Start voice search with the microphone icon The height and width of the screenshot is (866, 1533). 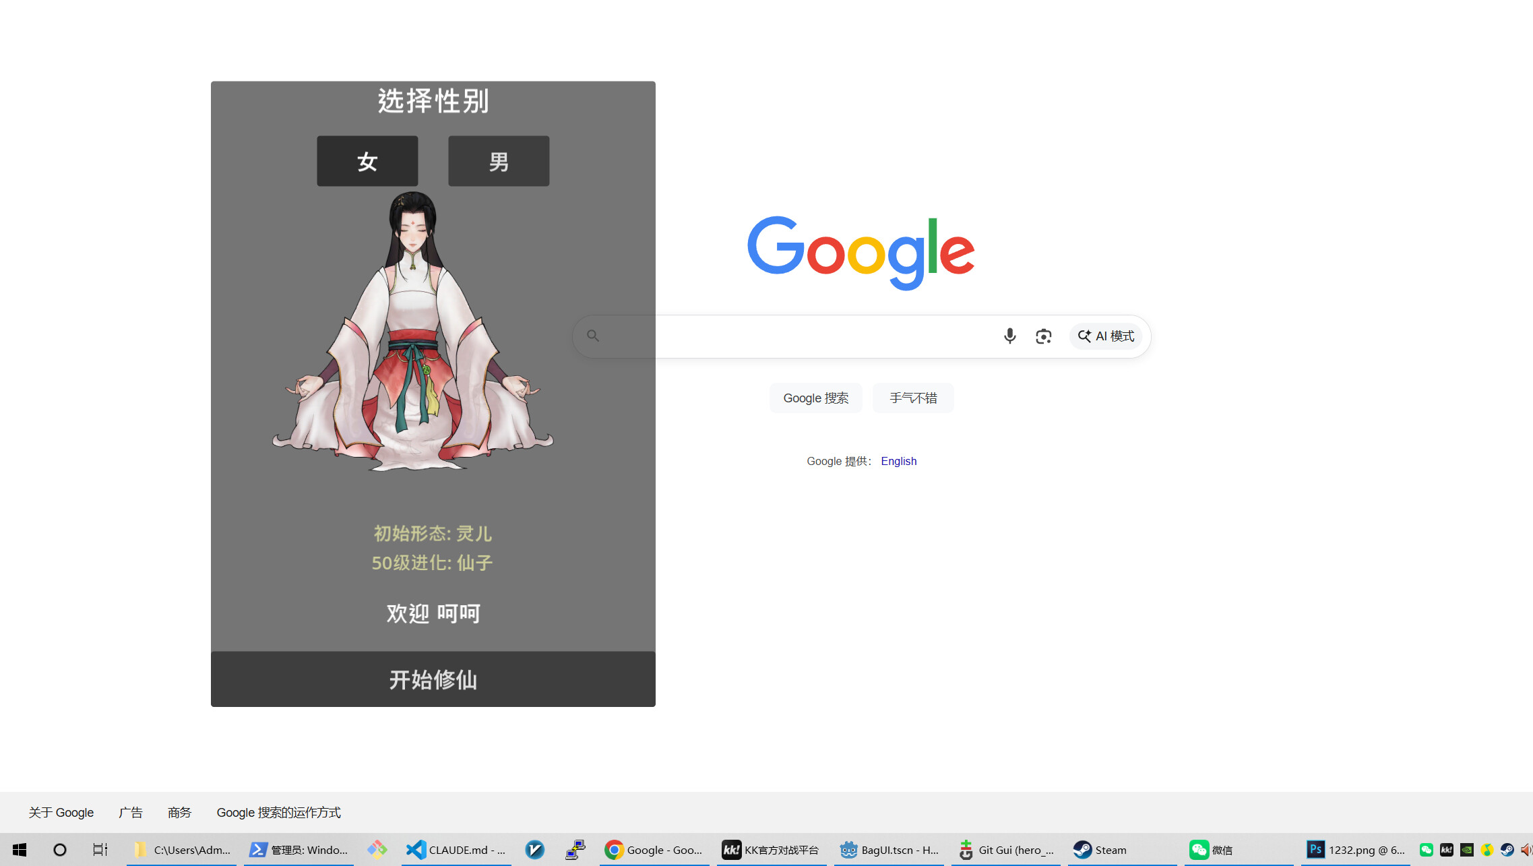[1009, 336]
